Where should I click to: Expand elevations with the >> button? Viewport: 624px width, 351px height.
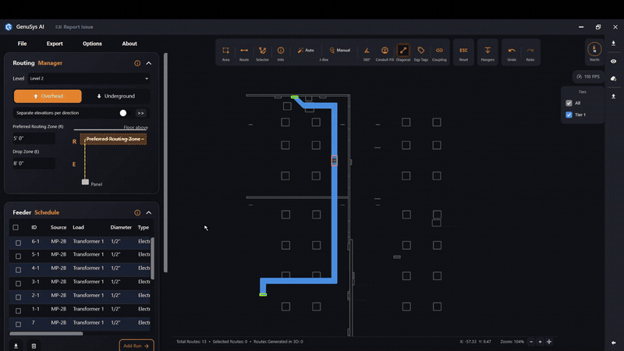141,113
